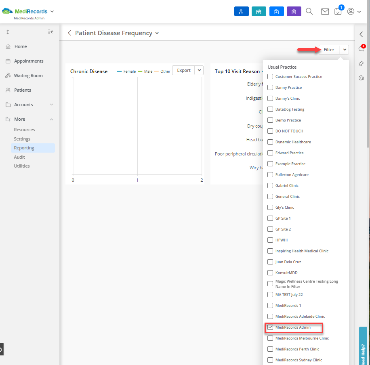The height and width of the screenshot is (365, 370).
Task: Open the user profile dropdown chevron
Action: coord(359,12)
